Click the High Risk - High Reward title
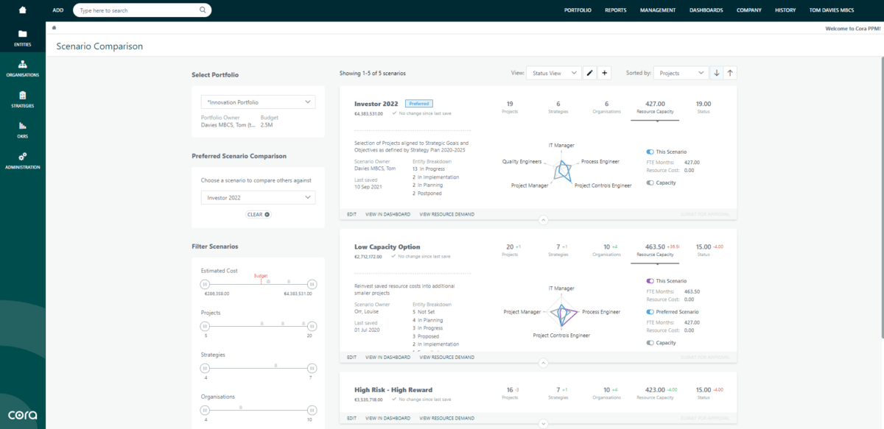This screenshot has height=429, width=884. tap(393, 390)
